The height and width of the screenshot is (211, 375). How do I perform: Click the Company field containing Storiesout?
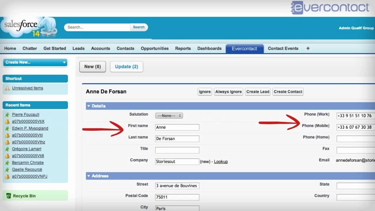[x=177, y=161]
